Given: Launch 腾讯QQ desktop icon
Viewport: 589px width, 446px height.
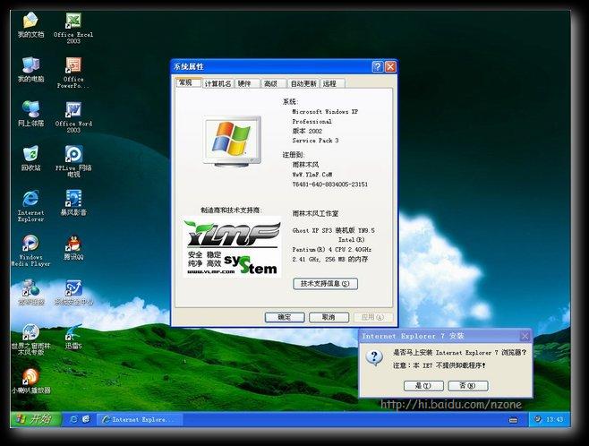Looking at the screenshot, I should coord(73,247).
